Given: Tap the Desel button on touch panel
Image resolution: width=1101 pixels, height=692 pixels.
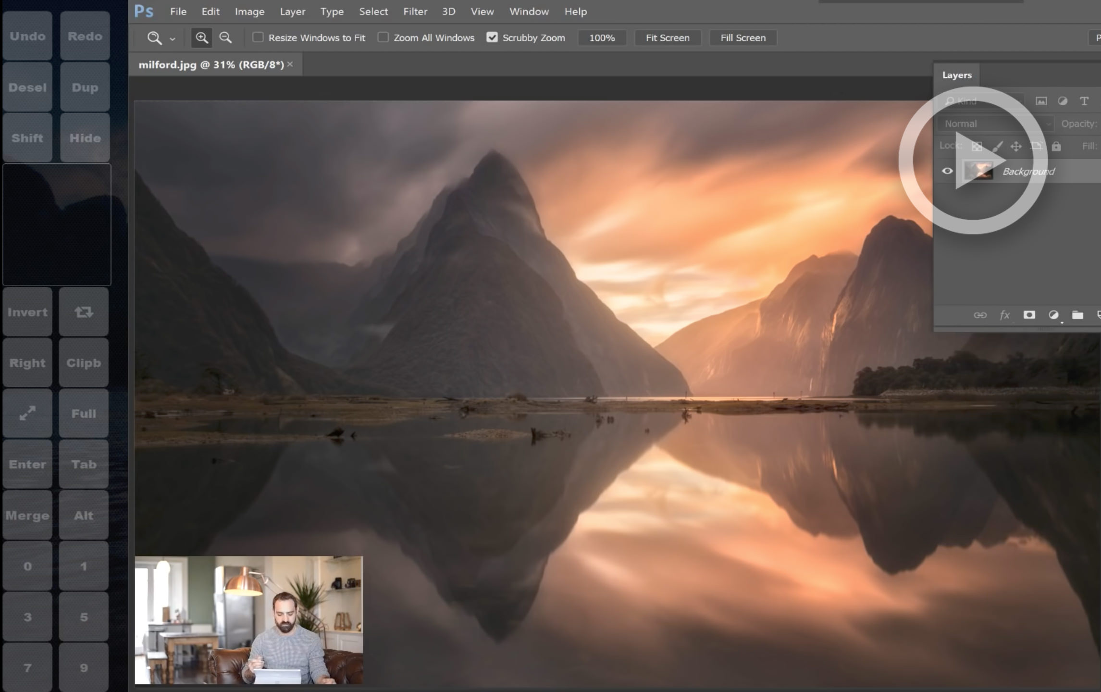Looking at the screenshot, I should click(27, 87).
